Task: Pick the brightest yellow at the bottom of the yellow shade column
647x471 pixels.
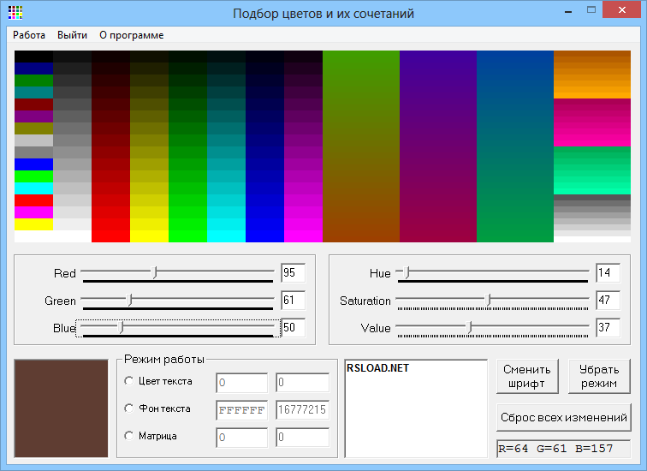Action: point(150,236)
